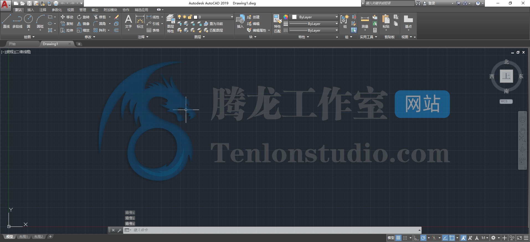Click the 缩放 (Scale) tool

[83, 30]
